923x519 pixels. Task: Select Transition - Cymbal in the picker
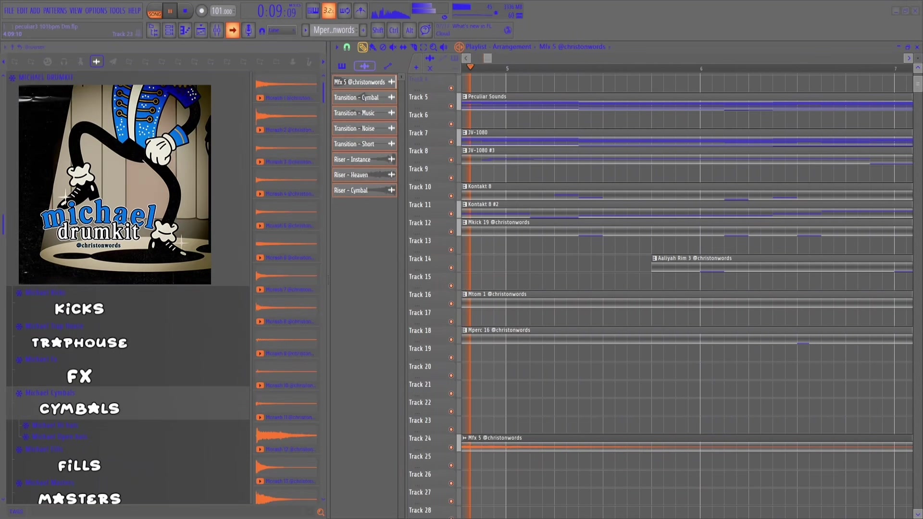pos(364,98)
